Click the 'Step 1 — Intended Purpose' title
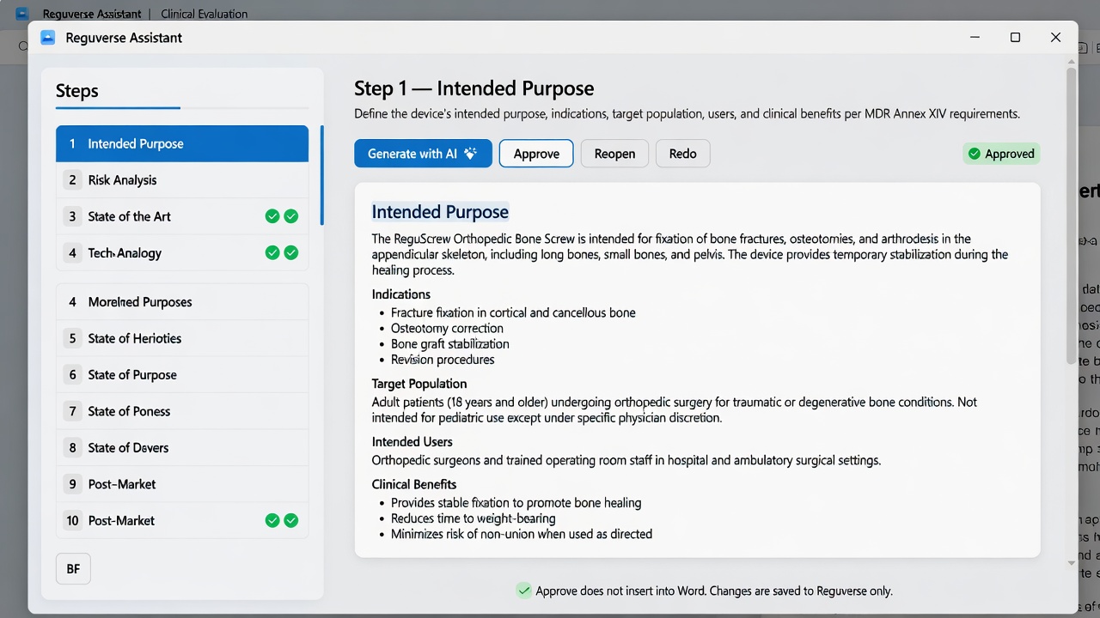The height and width of the screenshot is (618, 1100). [474, 88]
